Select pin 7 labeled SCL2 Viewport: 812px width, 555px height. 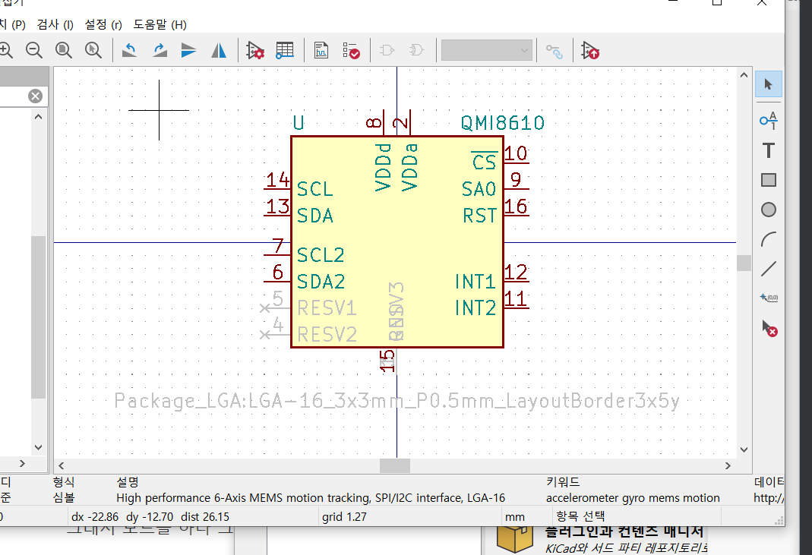point(277,254)
